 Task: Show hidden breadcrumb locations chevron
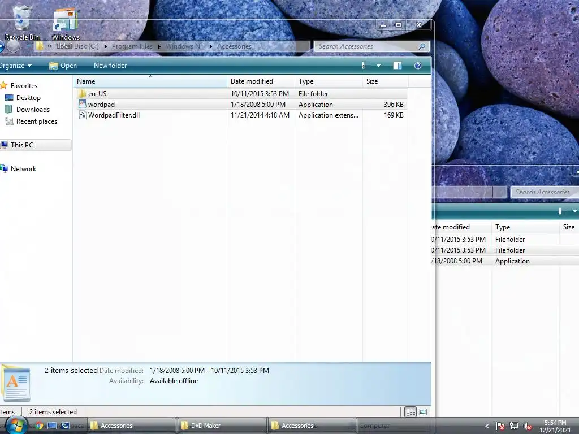[50, 46]
